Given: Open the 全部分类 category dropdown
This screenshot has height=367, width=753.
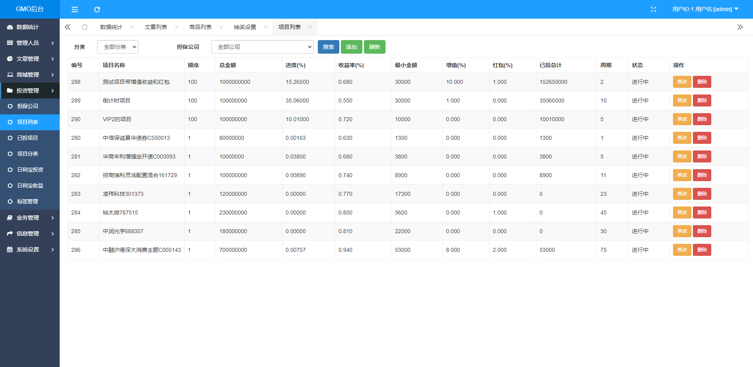Looking at the screenshot, I should 118,47.
